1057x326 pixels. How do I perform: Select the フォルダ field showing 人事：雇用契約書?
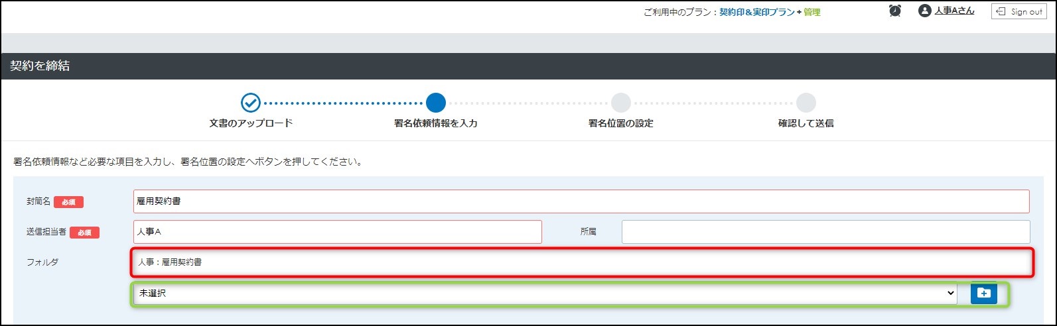point(581,262)
